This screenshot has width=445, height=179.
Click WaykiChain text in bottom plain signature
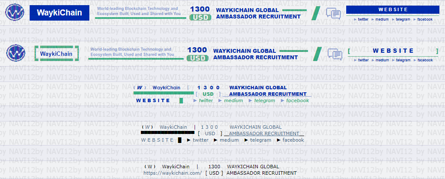coord(176,167)
